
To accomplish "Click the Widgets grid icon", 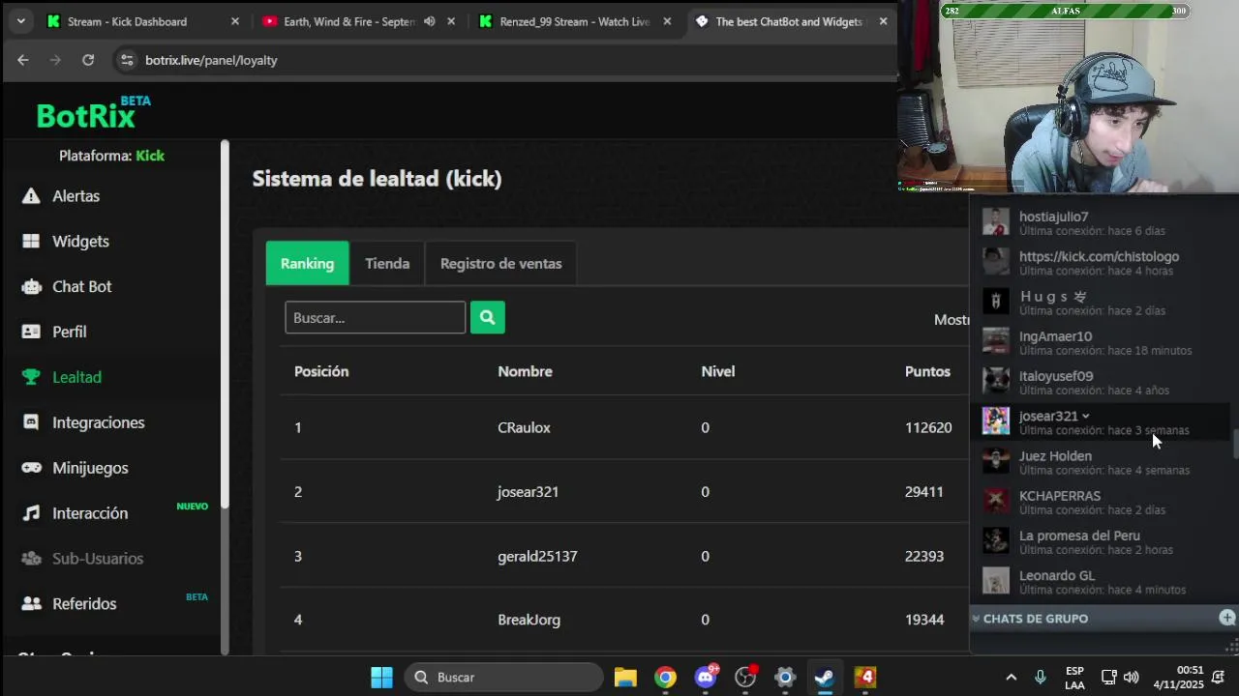I will 31,242.
